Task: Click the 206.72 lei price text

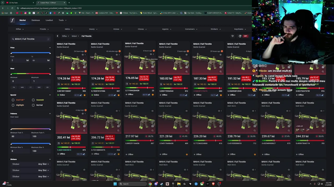Action: 98,137
